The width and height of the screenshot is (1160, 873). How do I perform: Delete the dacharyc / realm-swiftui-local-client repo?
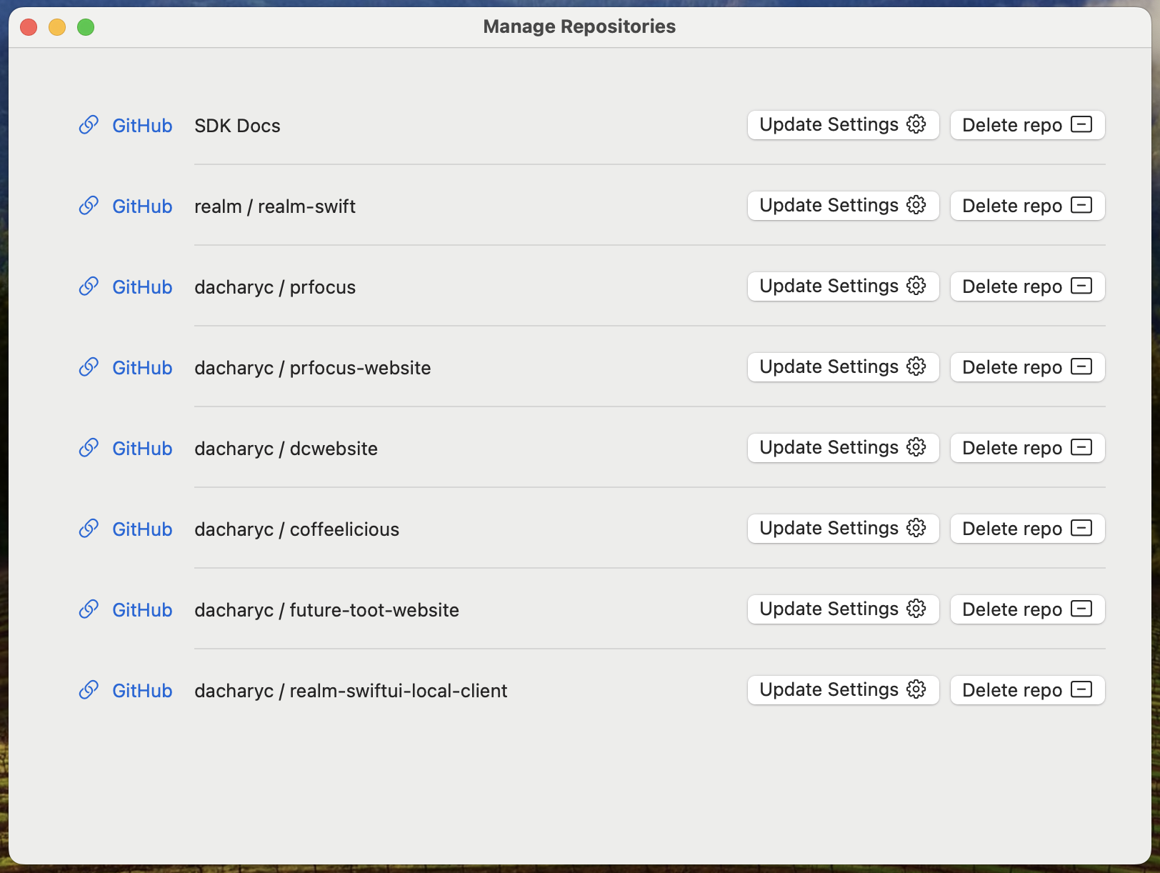[x=1027, y=690]
